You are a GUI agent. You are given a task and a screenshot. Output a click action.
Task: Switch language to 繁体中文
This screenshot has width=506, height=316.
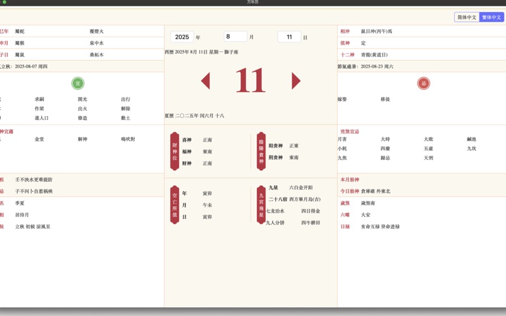pyautogui.click(x=491, y=17)
